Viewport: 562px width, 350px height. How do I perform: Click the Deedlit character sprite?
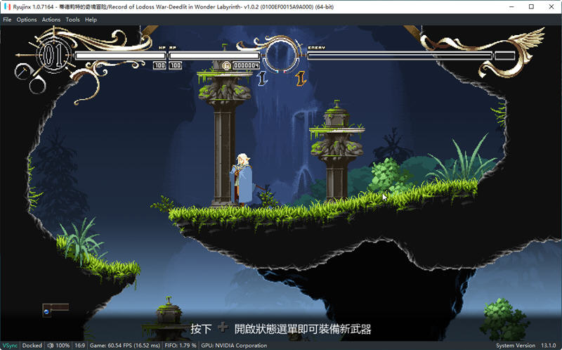tap(242, 179)
